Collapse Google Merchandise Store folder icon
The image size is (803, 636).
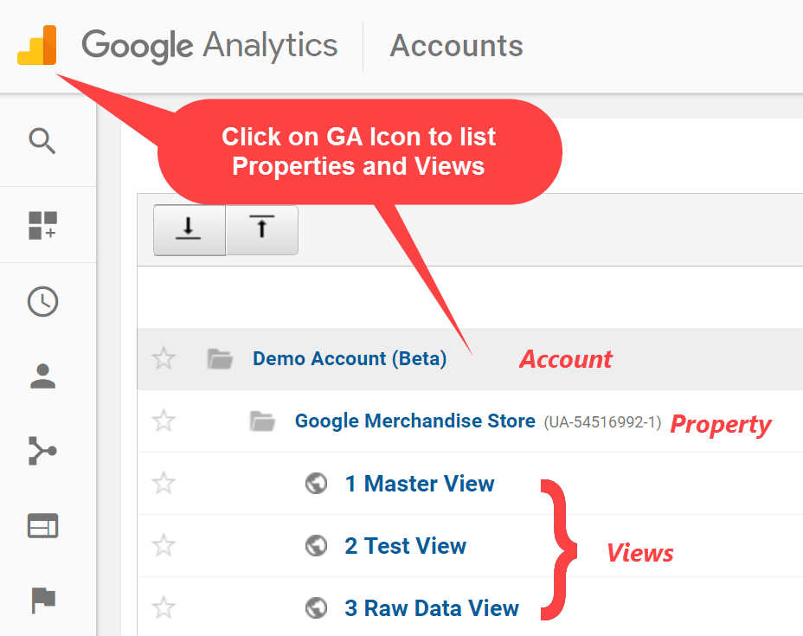(x=262, y=421)
